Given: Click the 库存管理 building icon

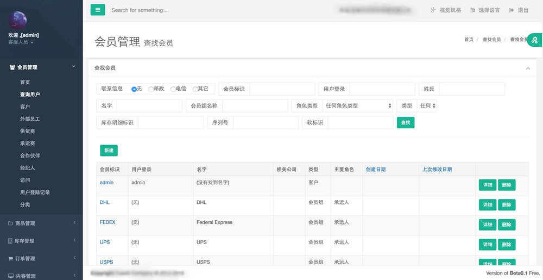Looking at the screenshot, I should pyautogui.click(x=10, y=241).
